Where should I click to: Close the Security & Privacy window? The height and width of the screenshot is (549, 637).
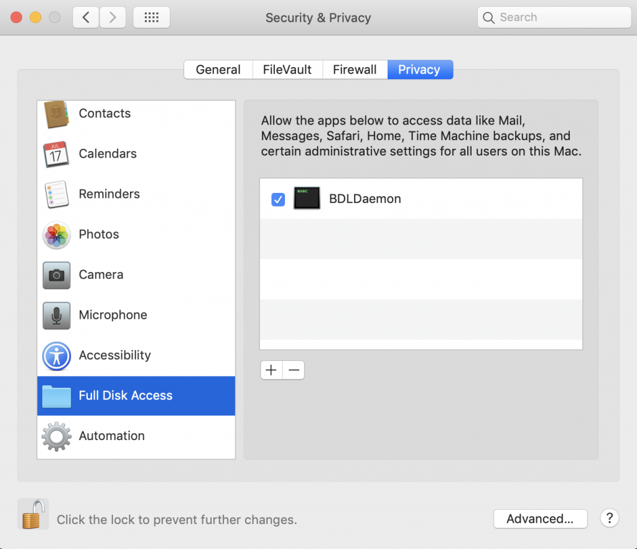pyautogui.click(x=16, y=17)
